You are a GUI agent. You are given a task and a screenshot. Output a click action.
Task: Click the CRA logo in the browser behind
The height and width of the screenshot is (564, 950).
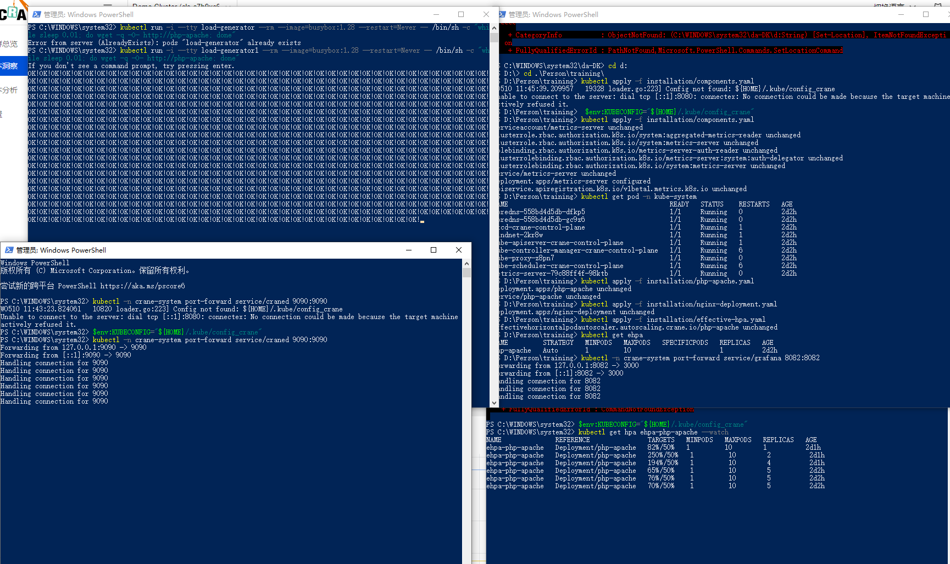point(13,12)
